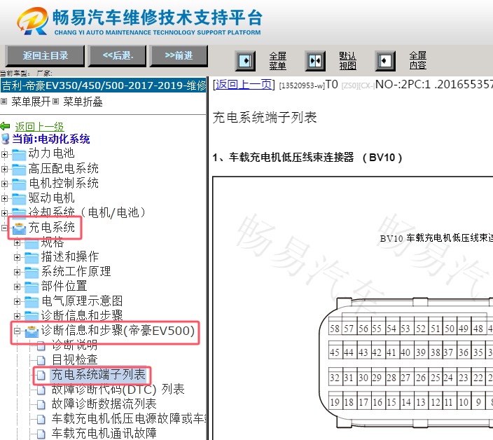The height and width of the screenshot is (440, 493).
Task: Click the 充电系统端子列表 document icon
Action: 41,376
